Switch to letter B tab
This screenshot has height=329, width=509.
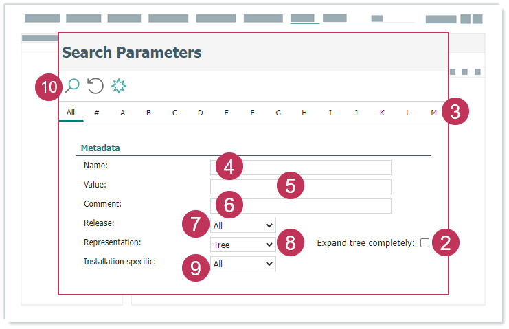click(x=148, y=113)
